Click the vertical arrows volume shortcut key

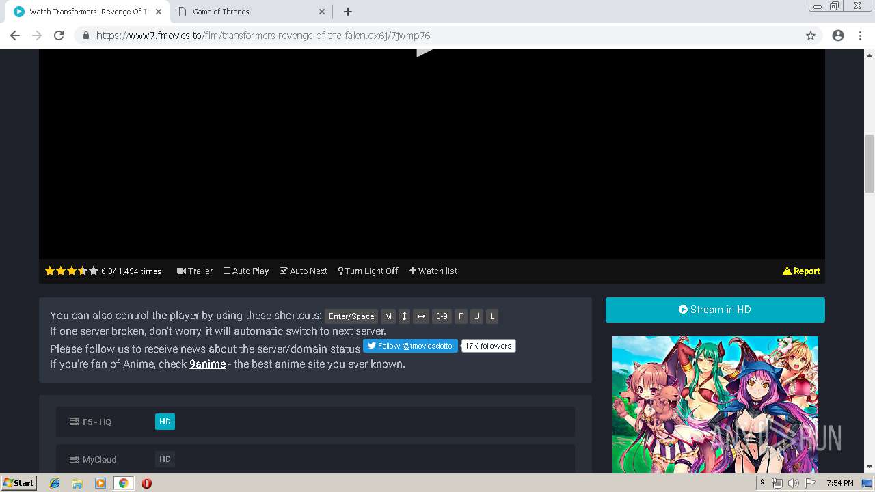(404, 316)
